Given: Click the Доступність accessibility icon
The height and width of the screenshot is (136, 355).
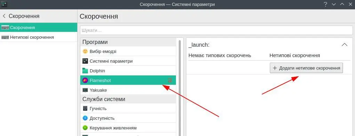Looking at the screenshot, I should coord(85,118).
